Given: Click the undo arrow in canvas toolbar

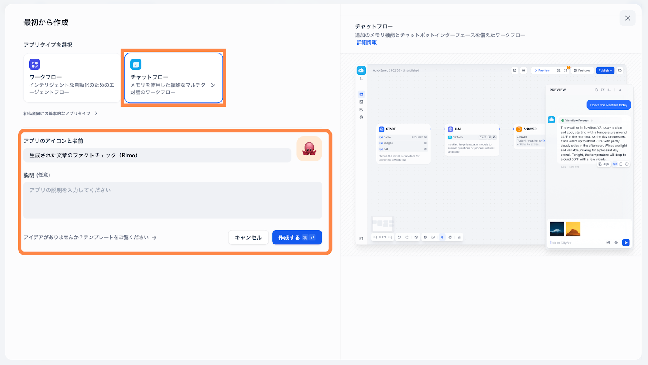Looking at the screenshot, I should [x=399, y=237].
